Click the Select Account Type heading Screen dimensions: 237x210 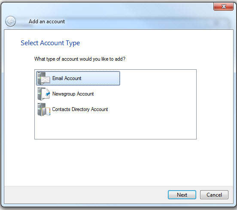click(x=50, y=43)
